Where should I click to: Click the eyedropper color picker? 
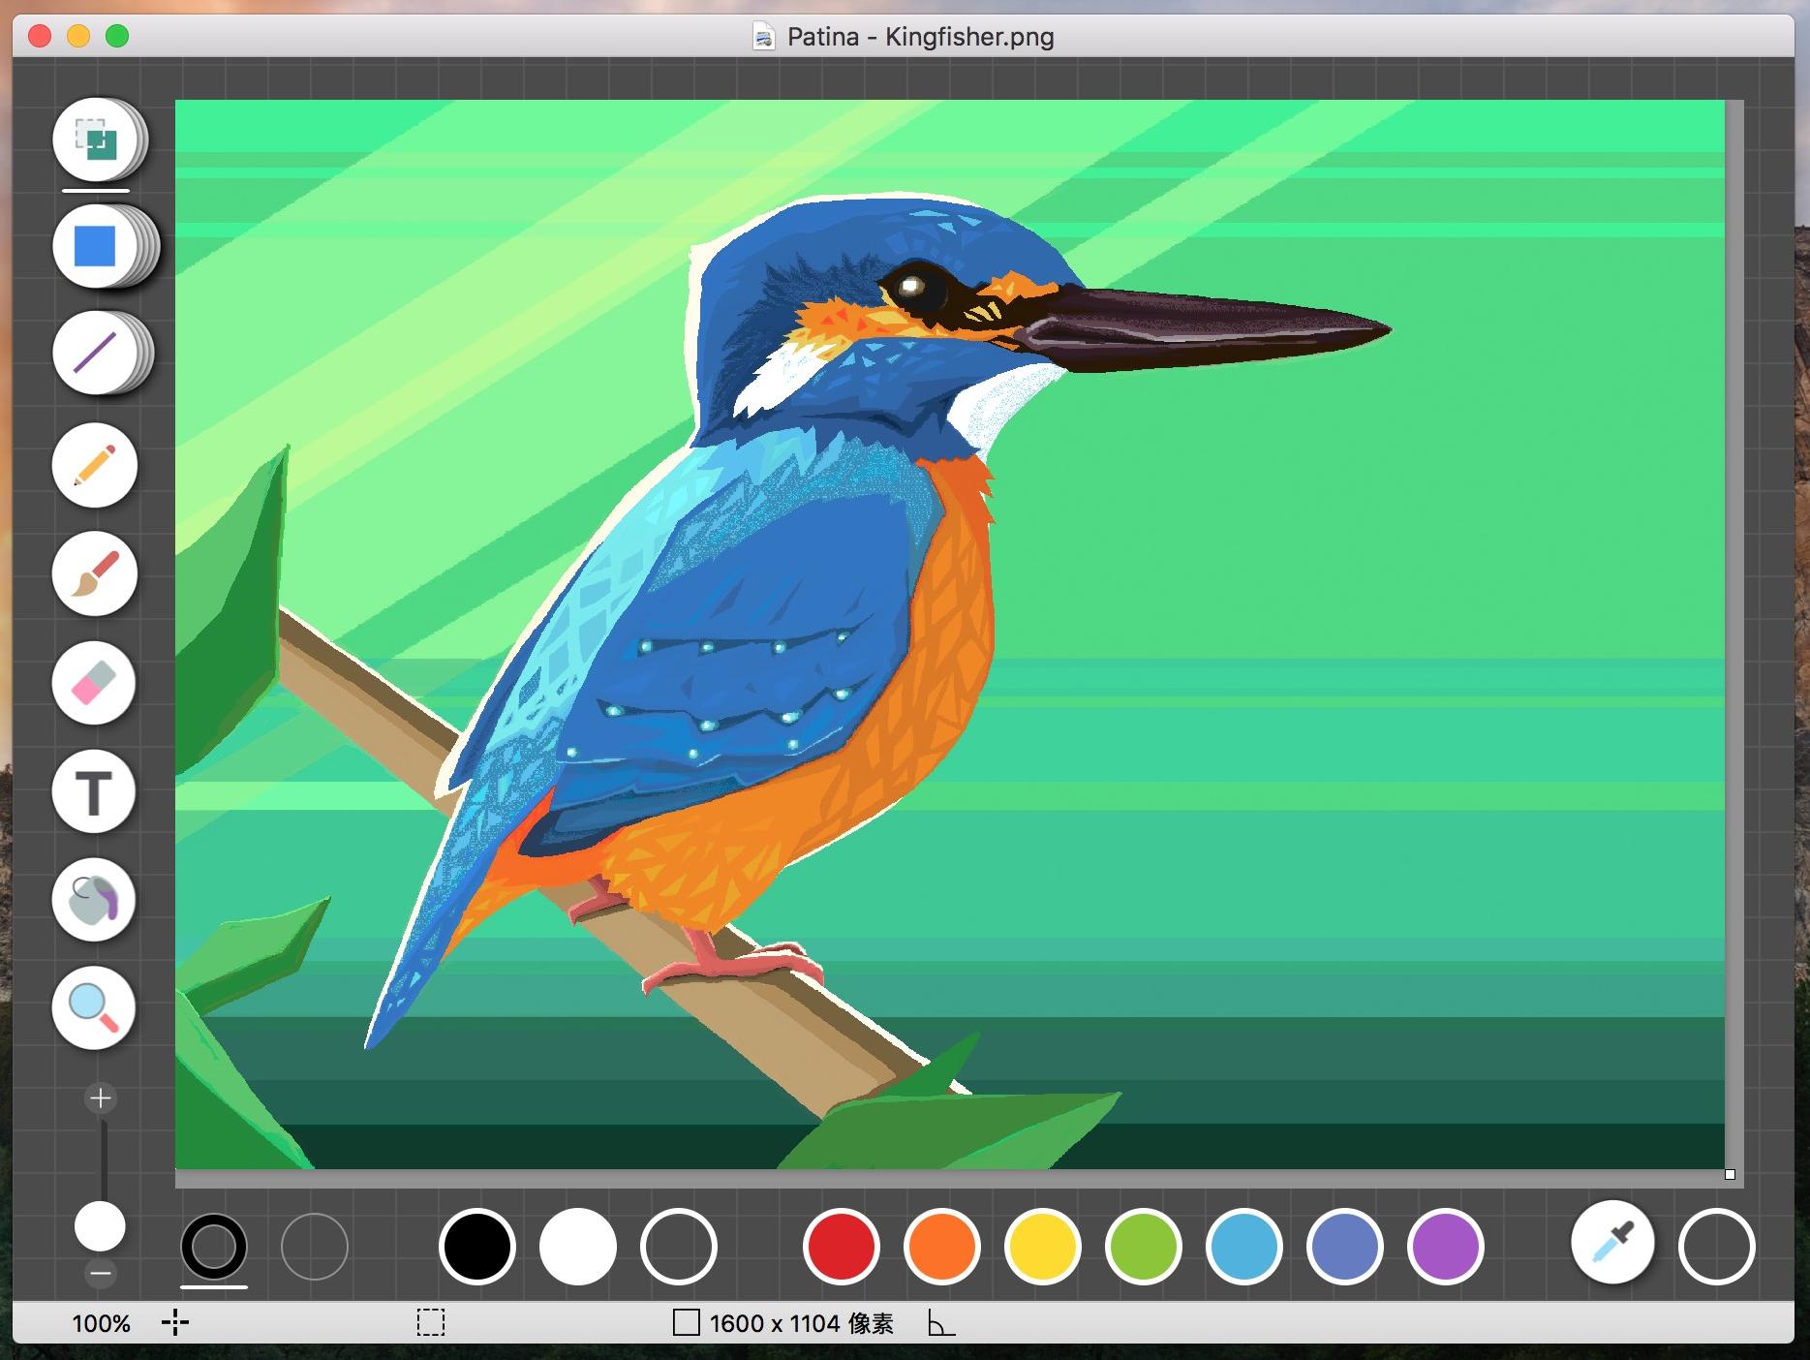(x=1612, y=1243)
